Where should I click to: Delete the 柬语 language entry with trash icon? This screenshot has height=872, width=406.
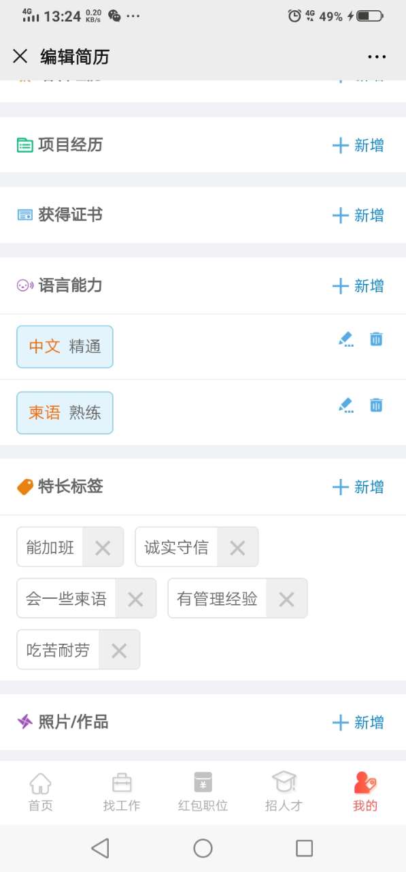coord(376,405)
